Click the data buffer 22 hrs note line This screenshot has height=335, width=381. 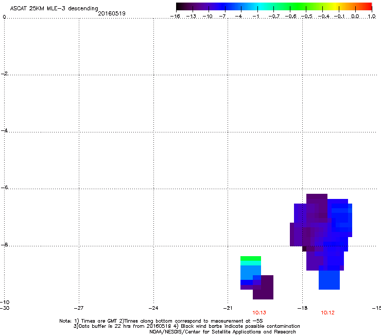pos(186,326)
